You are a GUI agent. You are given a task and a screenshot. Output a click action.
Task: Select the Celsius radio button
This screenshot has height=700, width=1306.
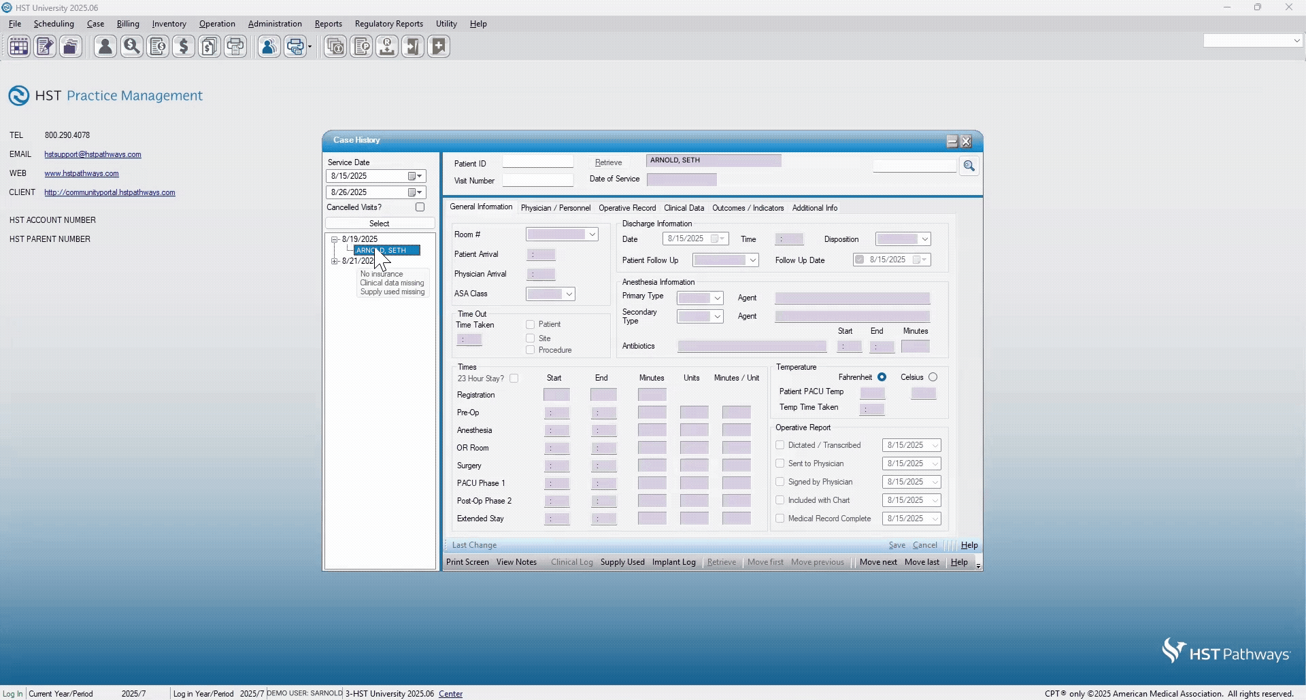pos(933,377)
